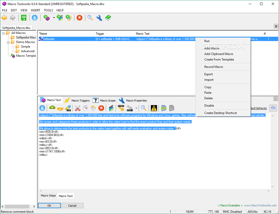Choose Add Clipboard Macro in context menu
279x214 pixels.
(x=223, y=54)
